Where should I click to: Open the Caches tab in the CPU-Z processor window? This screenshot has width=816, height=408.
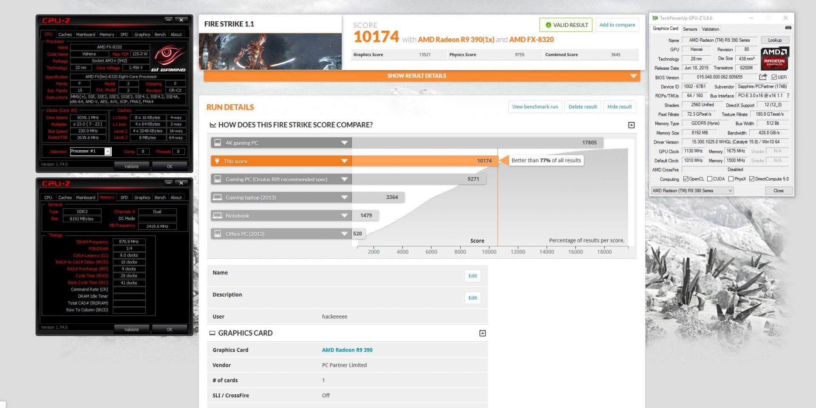(x=65, y=34)
